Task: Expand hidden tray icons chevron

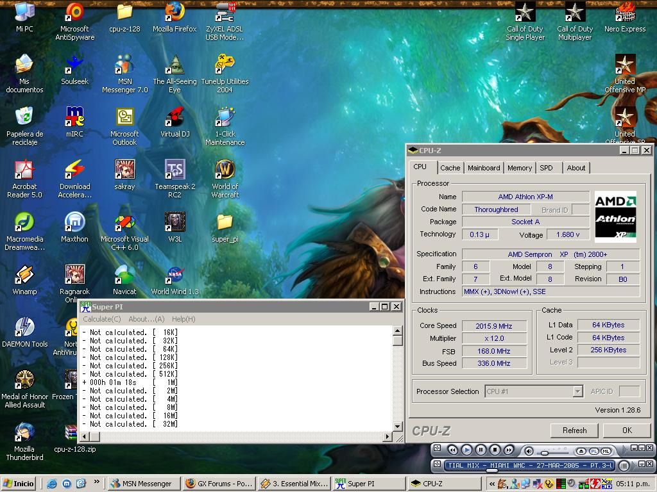Action: tap(492, 484)
